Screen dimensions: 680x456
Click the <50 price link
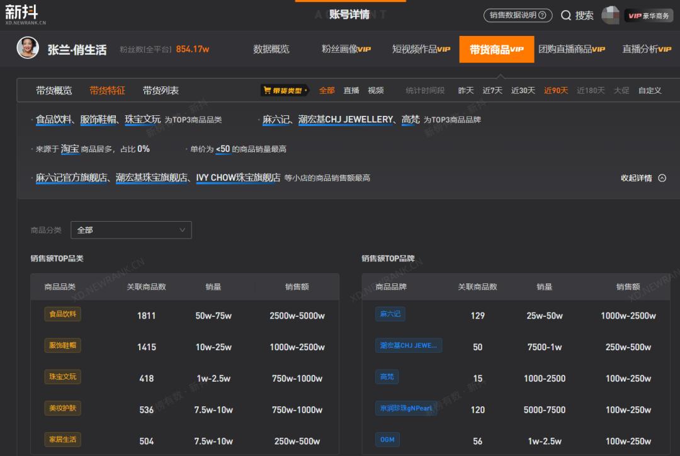(223, 149)
